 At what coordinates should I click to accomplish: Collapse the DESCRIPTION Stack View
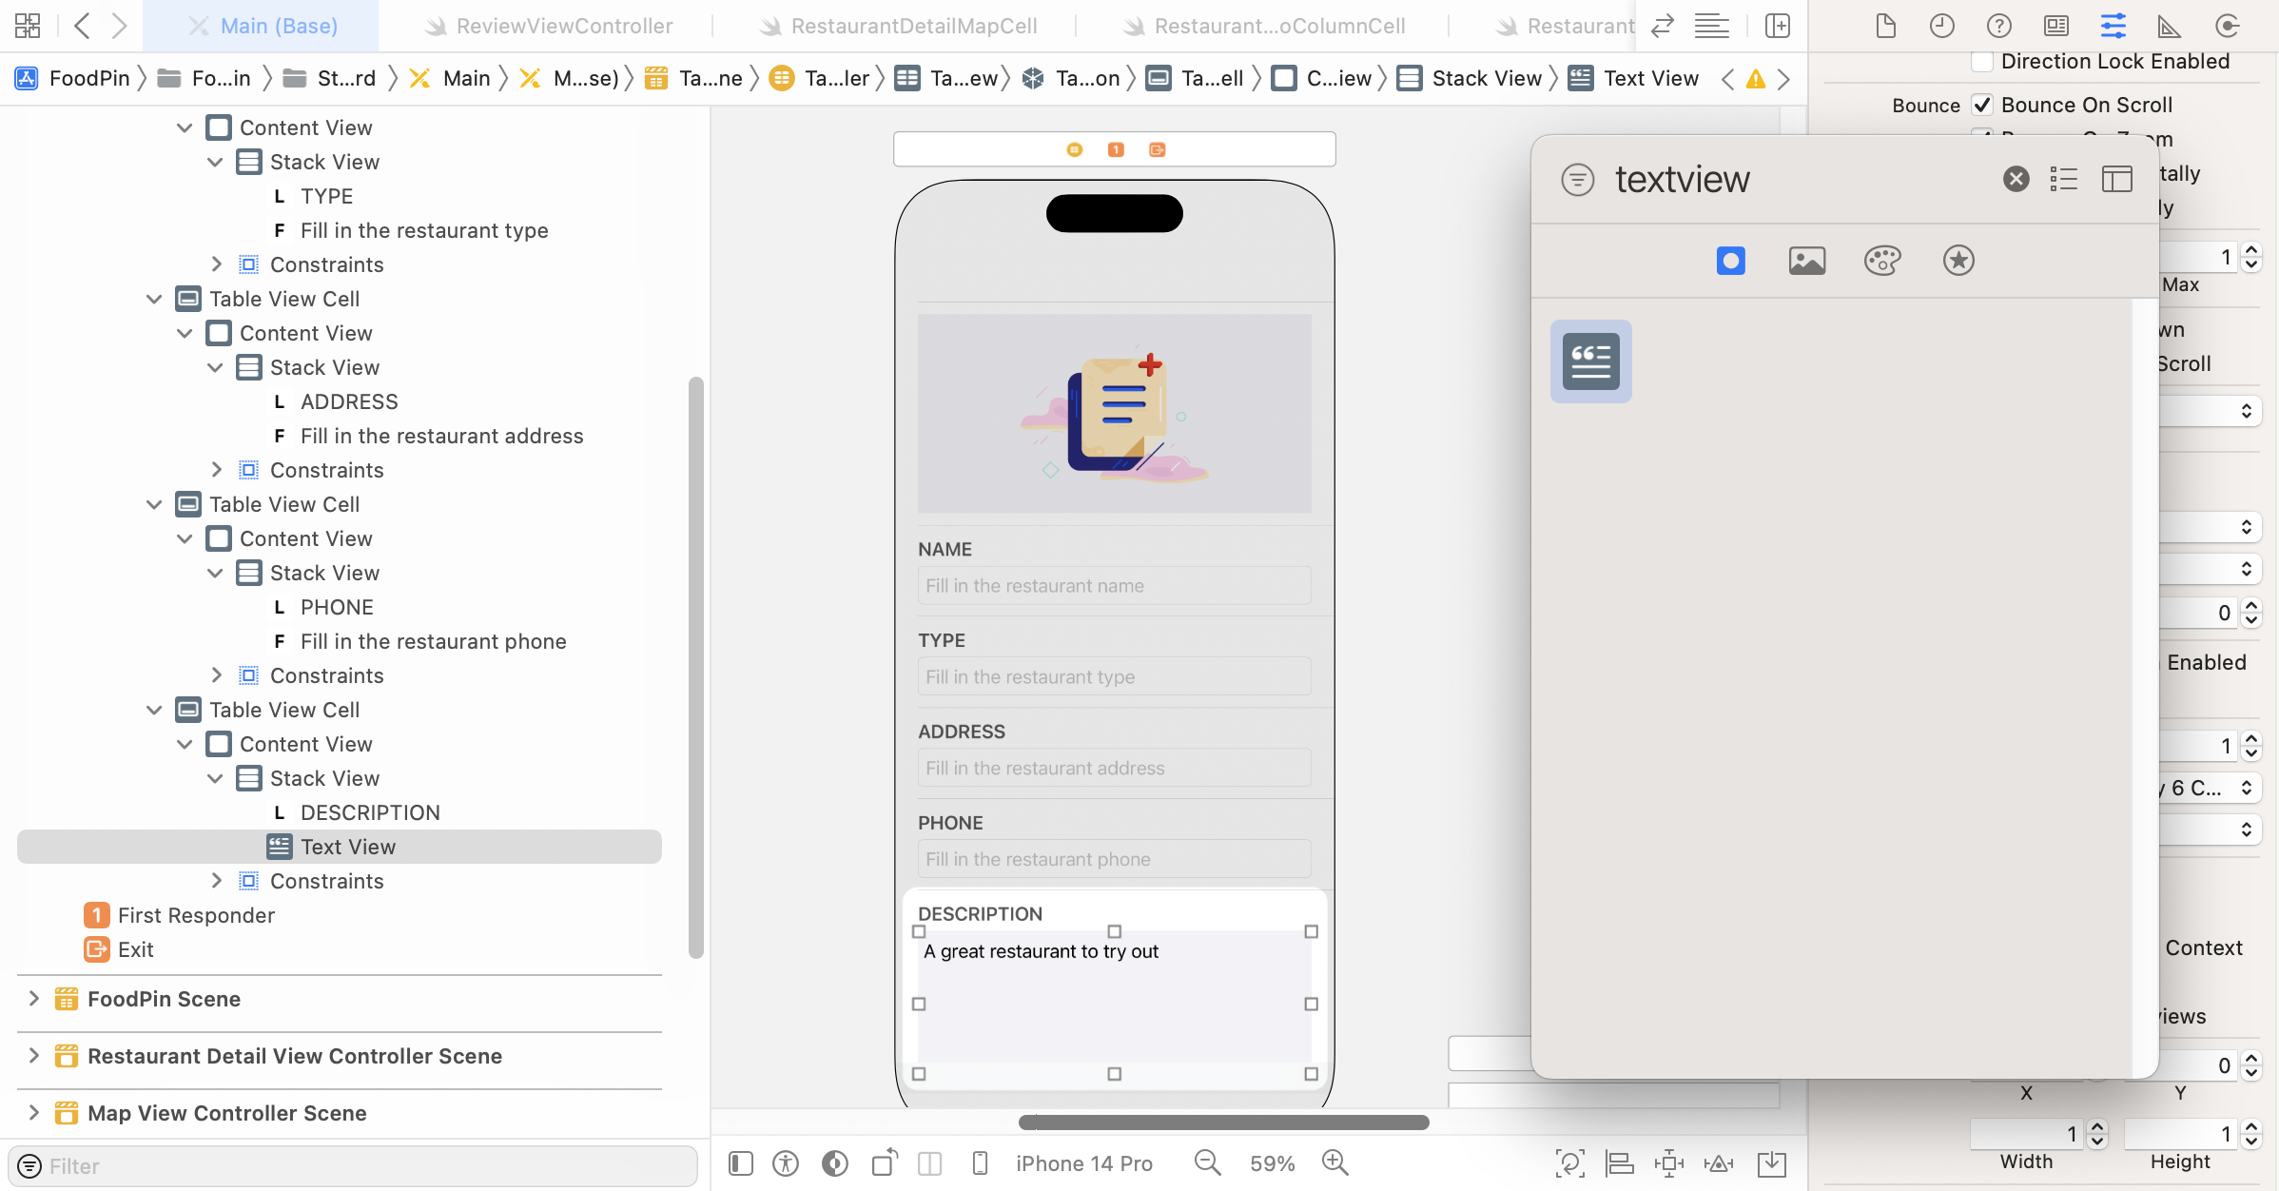215,778
